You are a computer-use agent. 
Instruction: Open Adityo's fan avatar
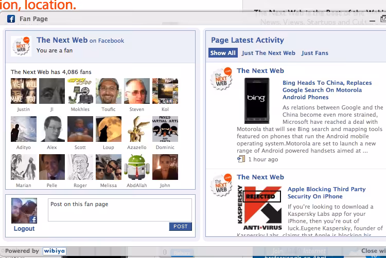24,129
